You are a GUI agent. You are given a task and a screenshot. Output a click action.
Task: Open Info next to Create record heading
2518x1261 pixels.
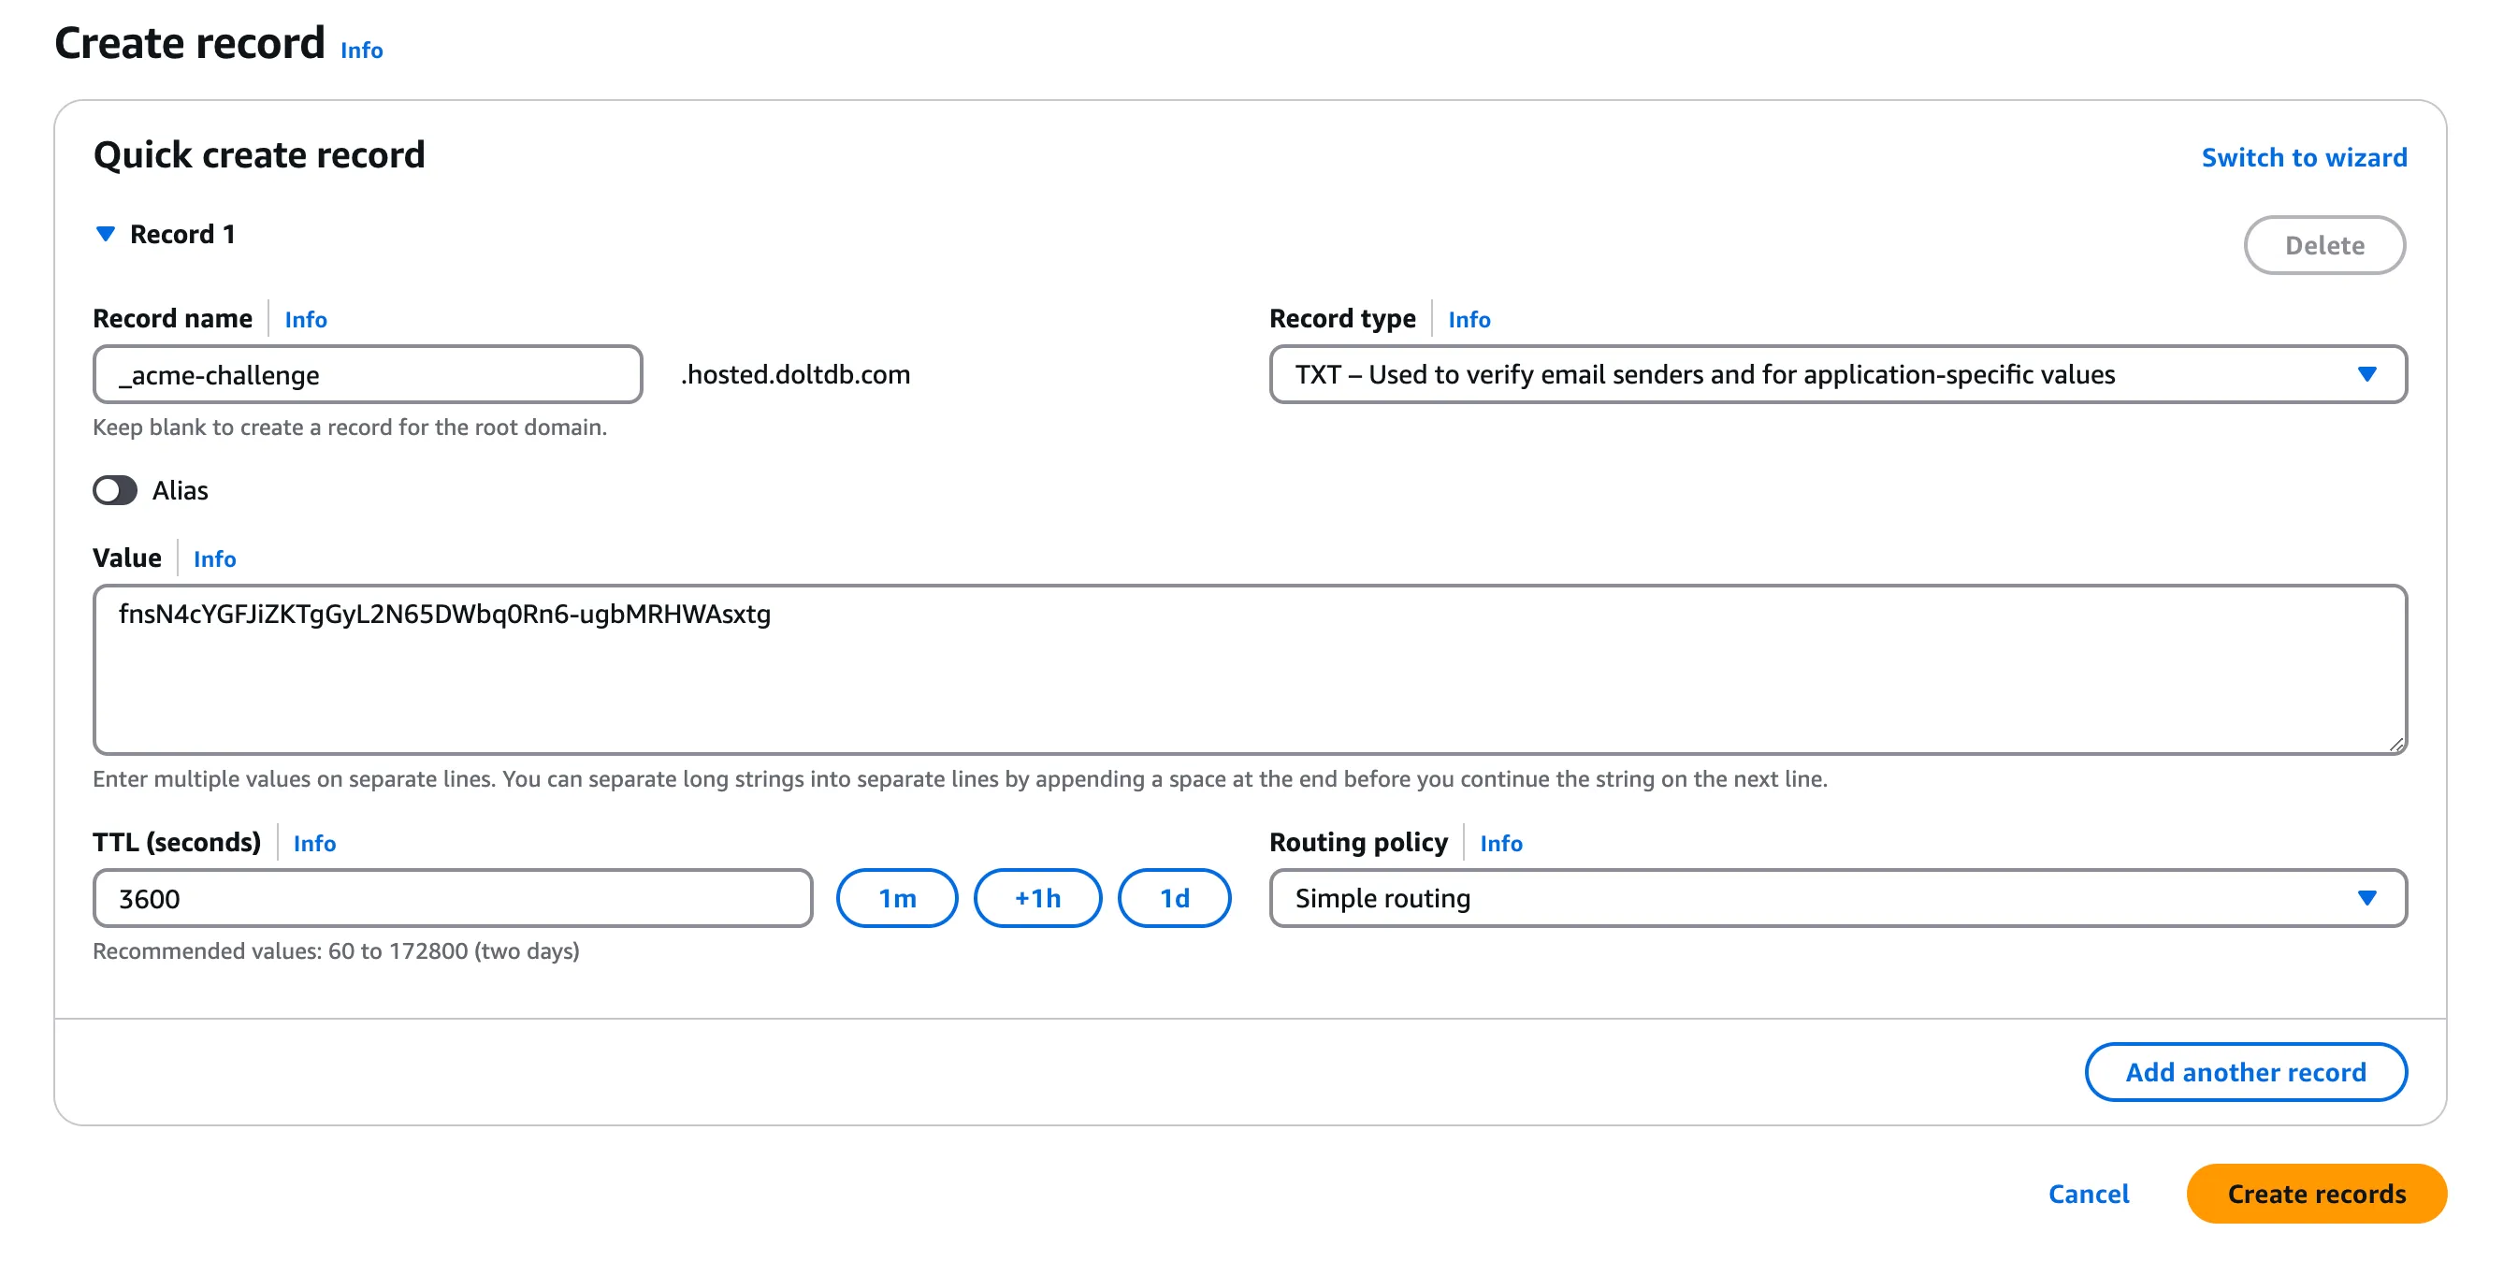pos(361,50)
